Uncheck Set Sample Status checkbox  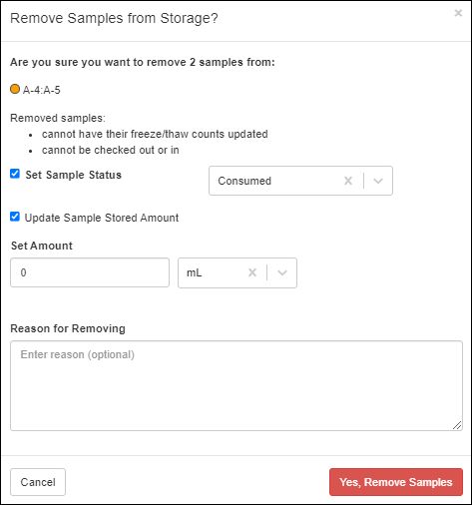click(x=15, y=174)
